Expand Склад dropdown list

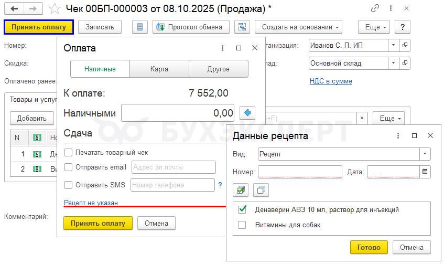click(x=393, y=63)
